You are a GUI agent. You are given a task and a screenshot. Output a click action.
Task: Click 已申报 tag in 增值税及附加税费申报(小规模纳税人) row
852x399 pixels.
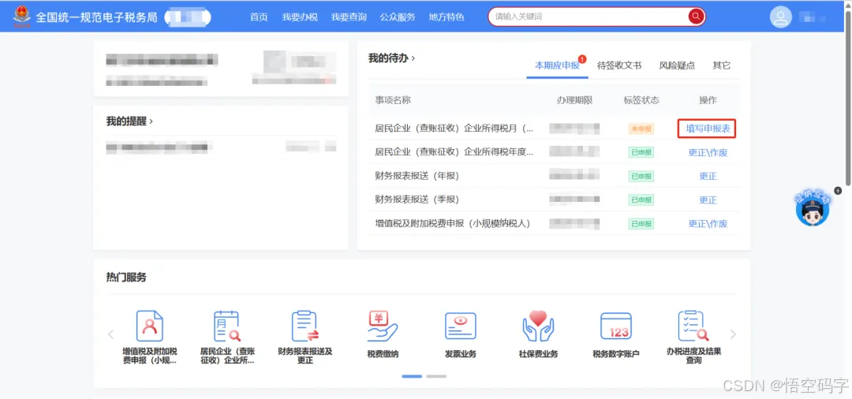641,224
